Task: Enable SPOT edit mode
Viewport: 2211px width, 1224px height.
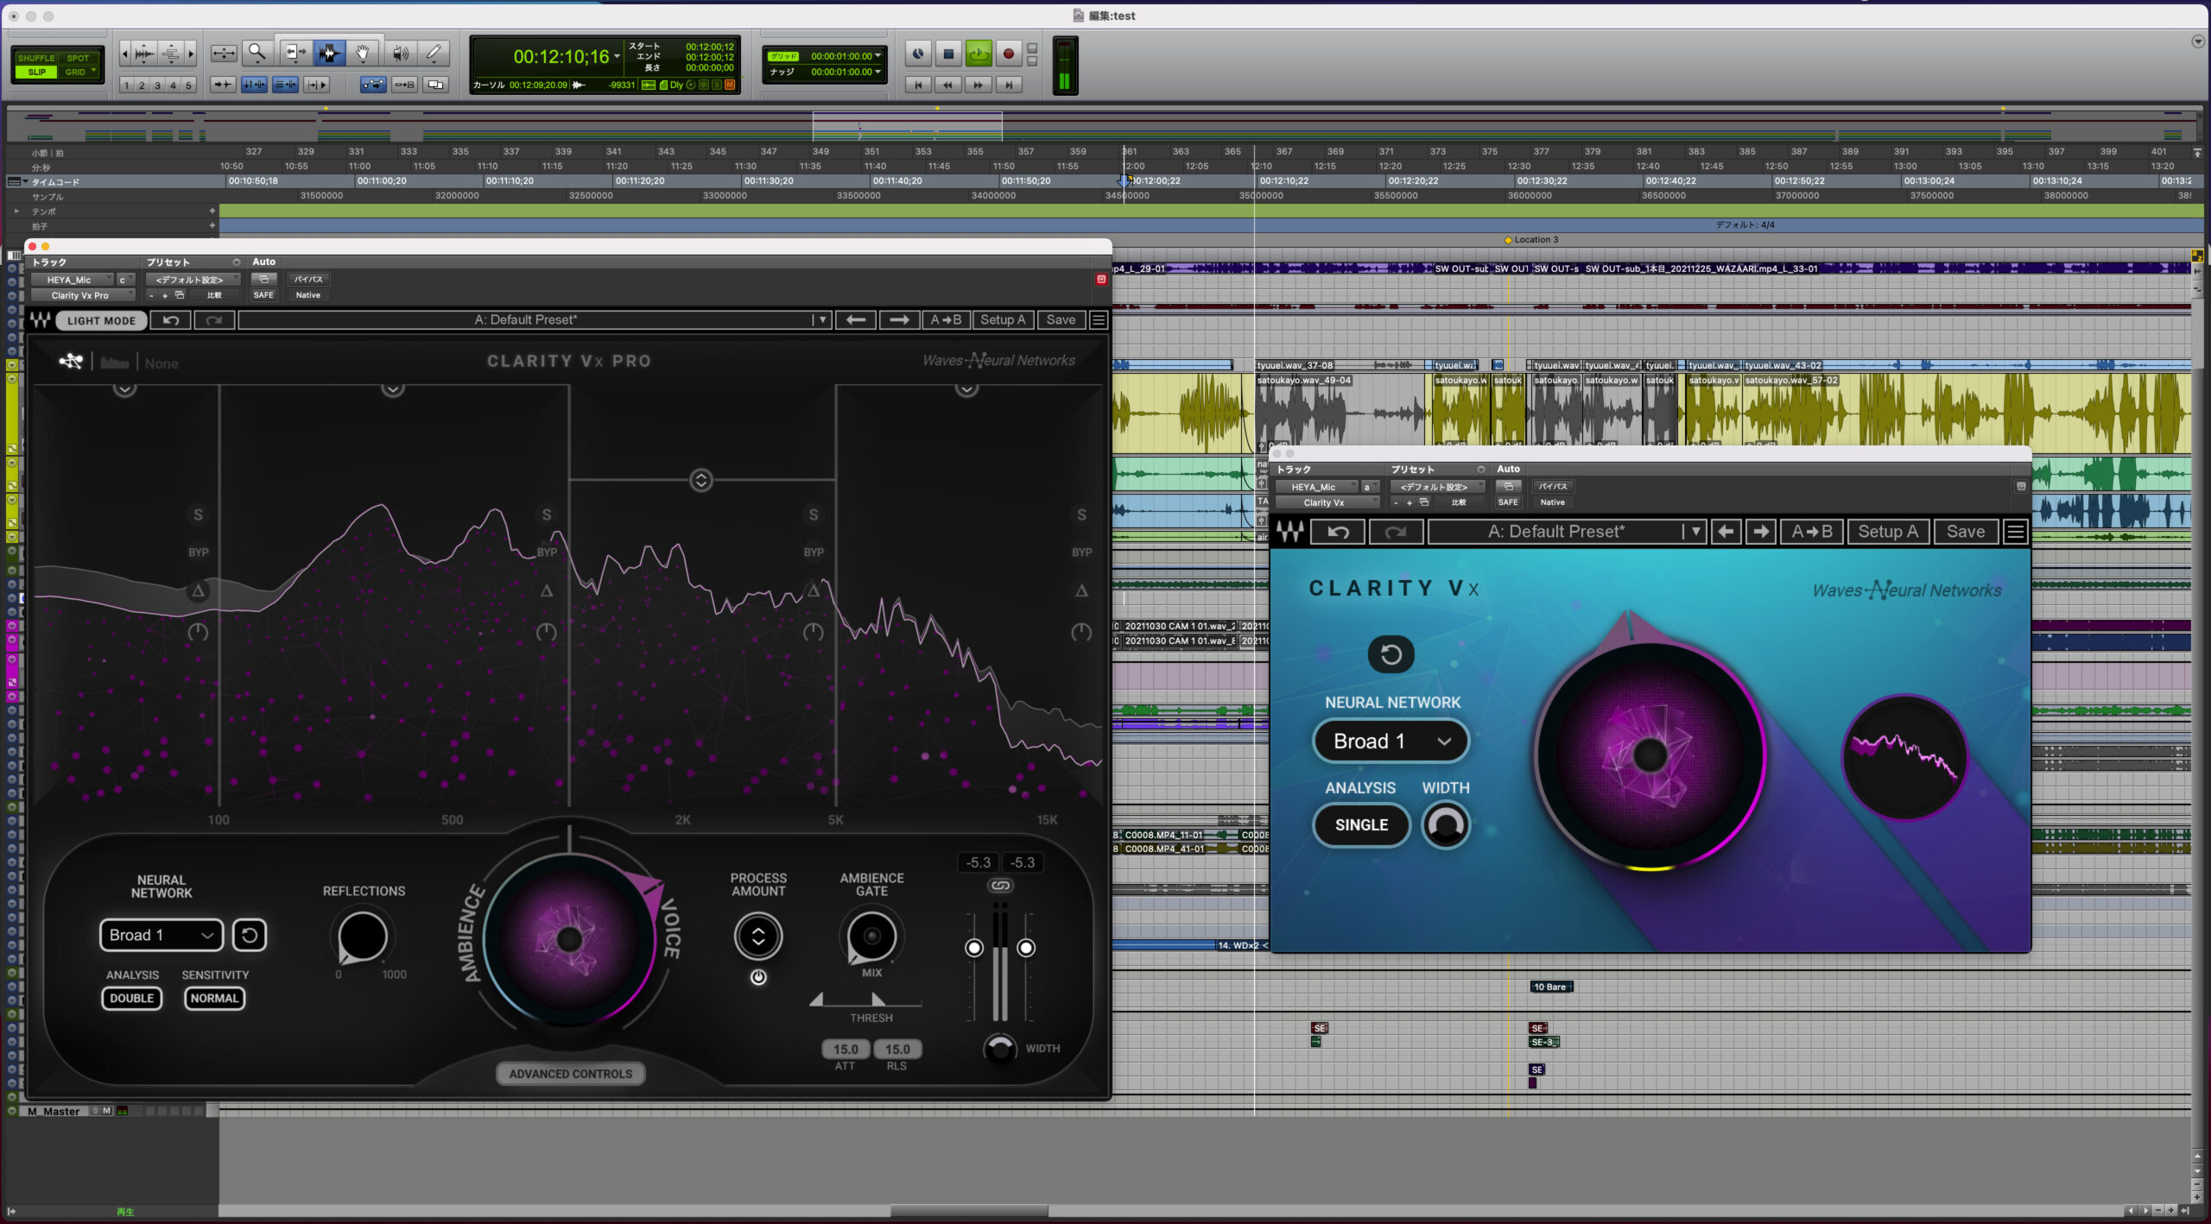Action: click(79, 58)
